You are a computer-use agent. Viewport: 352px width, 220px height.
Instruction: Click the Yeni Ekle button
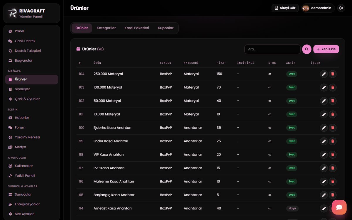pyautogui.click(x=326, y=49)
